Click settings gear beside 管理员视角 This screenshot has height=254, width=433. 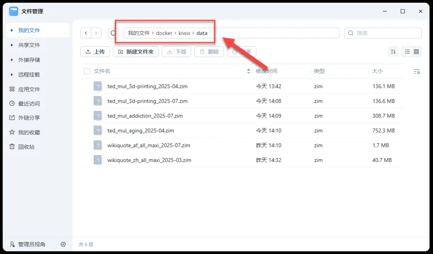63,244
